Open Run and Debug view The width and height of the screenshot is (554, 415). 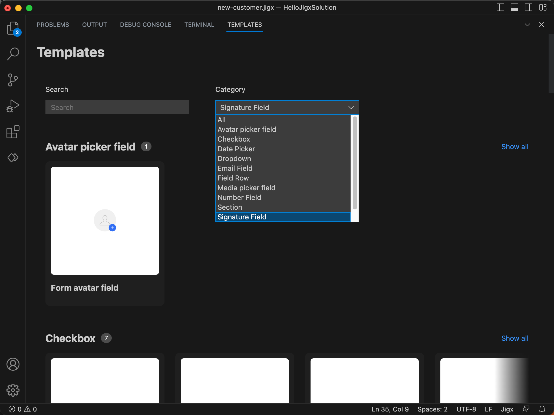[13, 106]
